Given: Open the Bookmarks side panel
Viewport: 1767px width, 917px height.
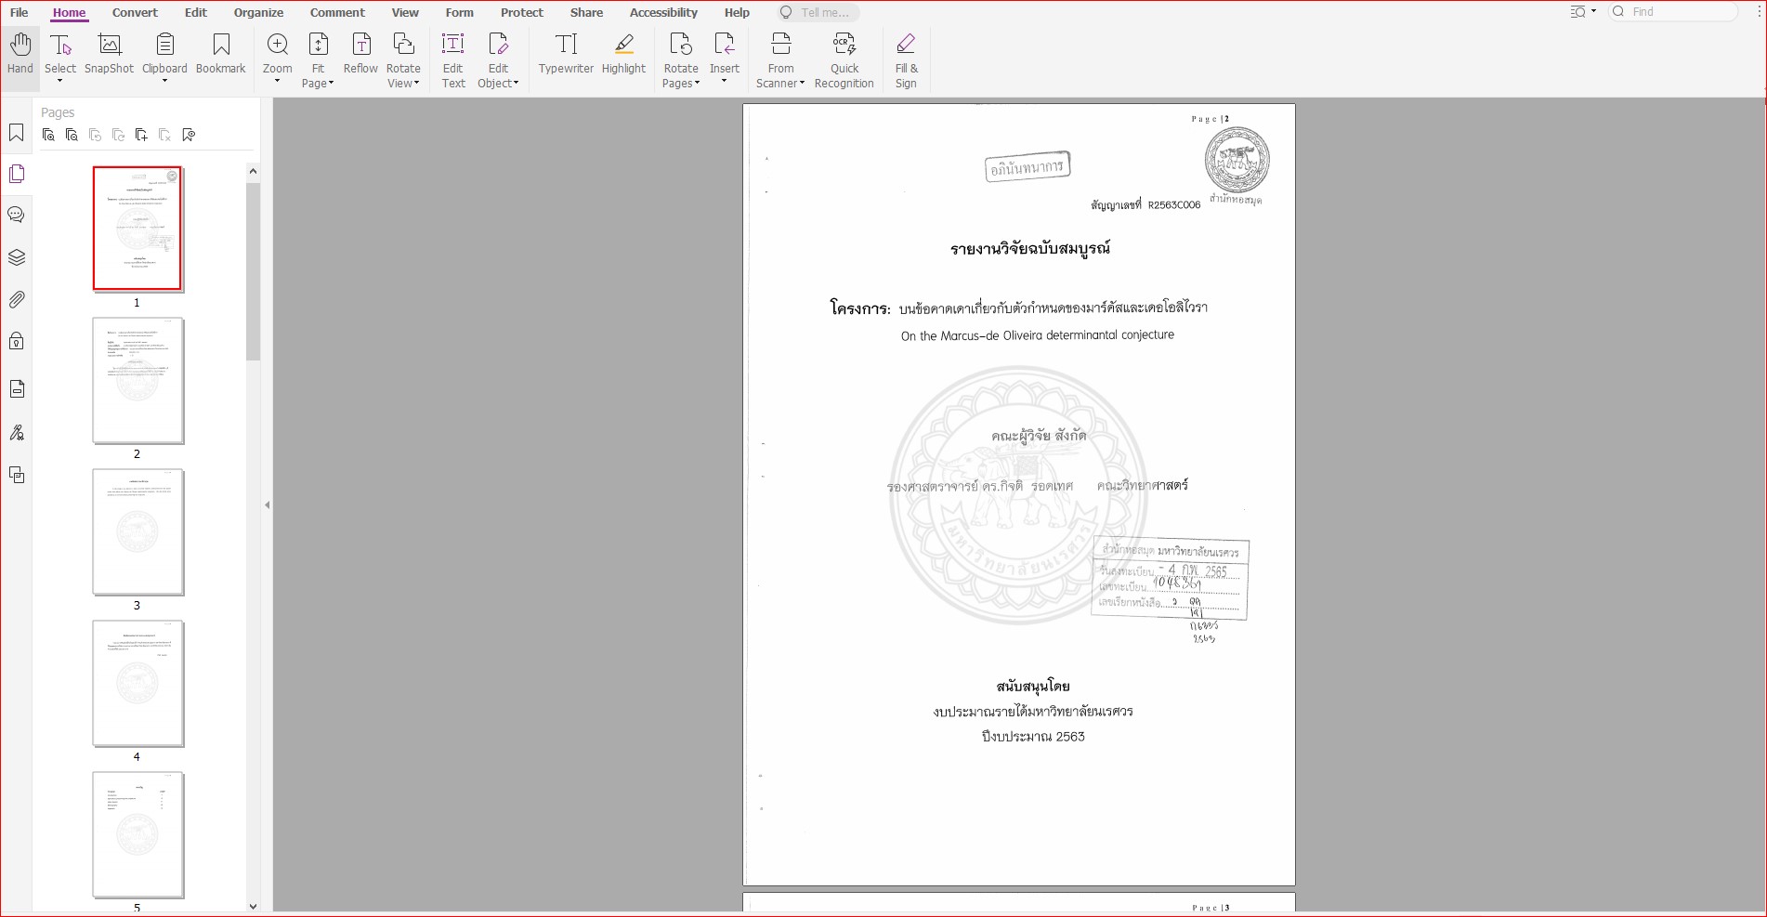Looking at the screenshot, I should (17, 133).
